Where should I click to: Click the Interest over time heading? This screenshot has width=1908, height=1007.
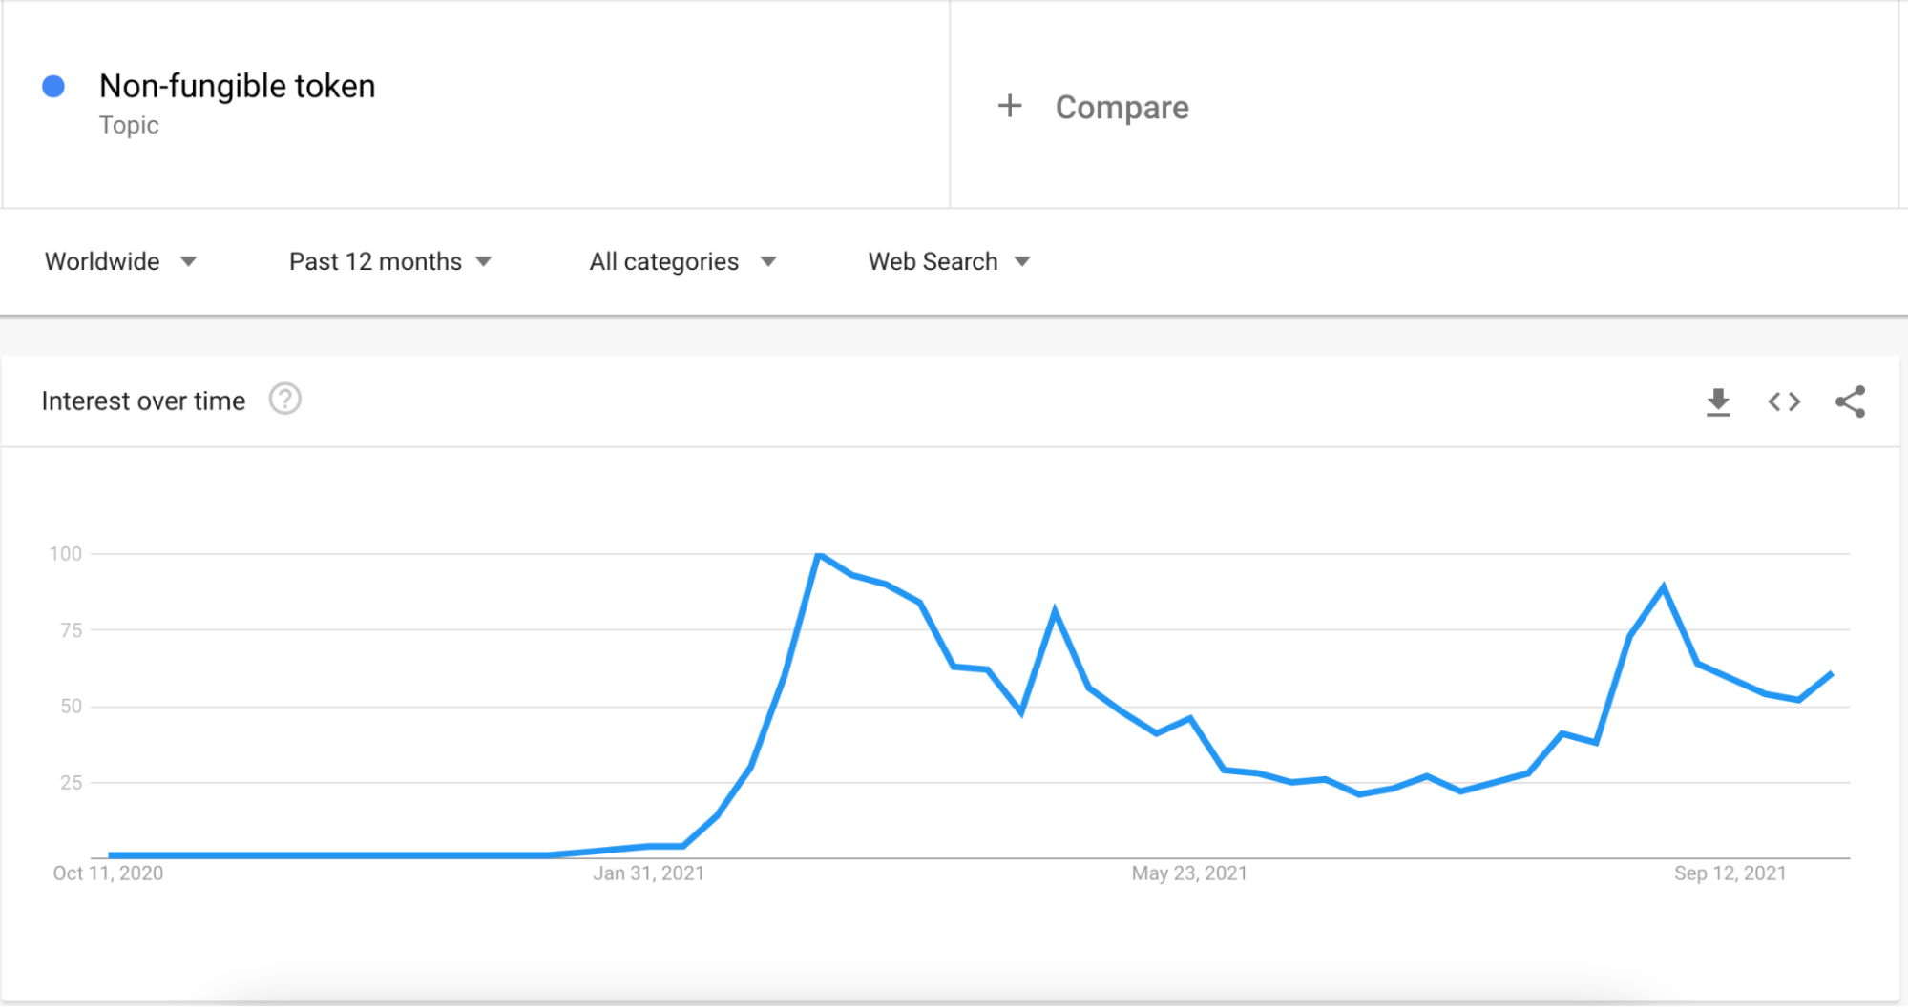[x=143, y=401]
